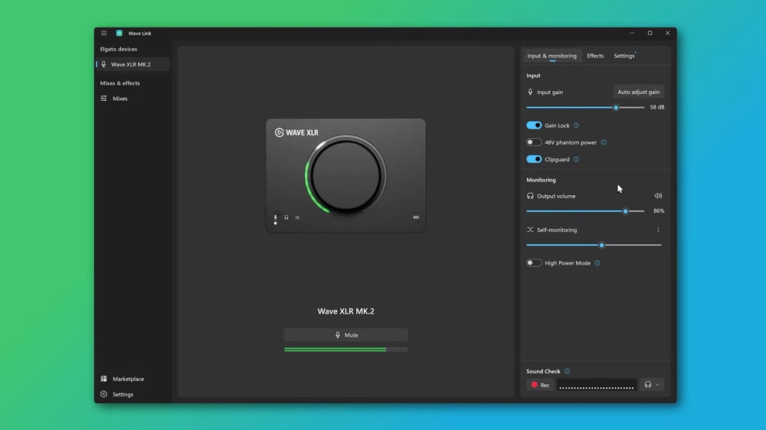The height and width of the screenshot is (430, 766).
Task: Click the 48V indicator on device image
Action: pyautogui.click(x=416, y=218)
